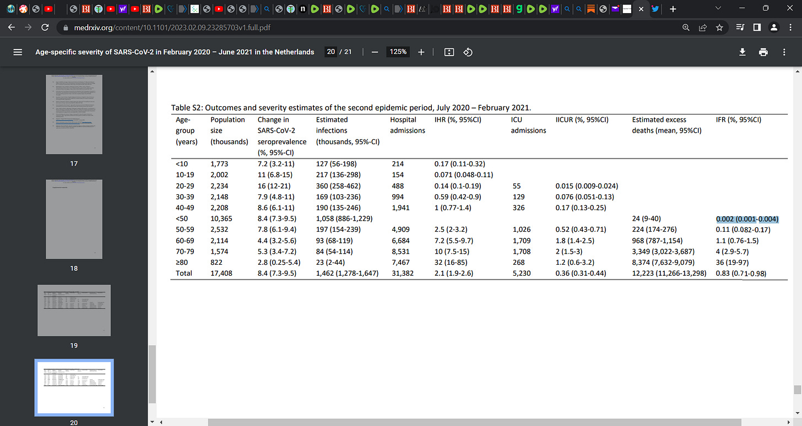Print the PDF document

coord(763,52)
